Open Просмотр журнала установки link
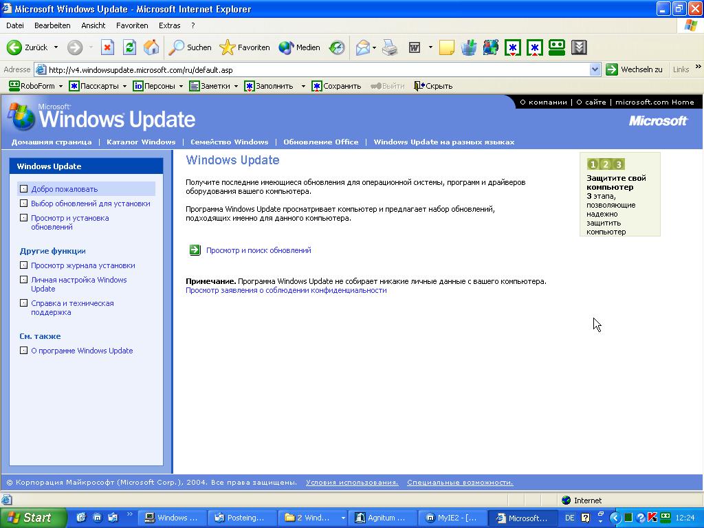 (83, 265)
